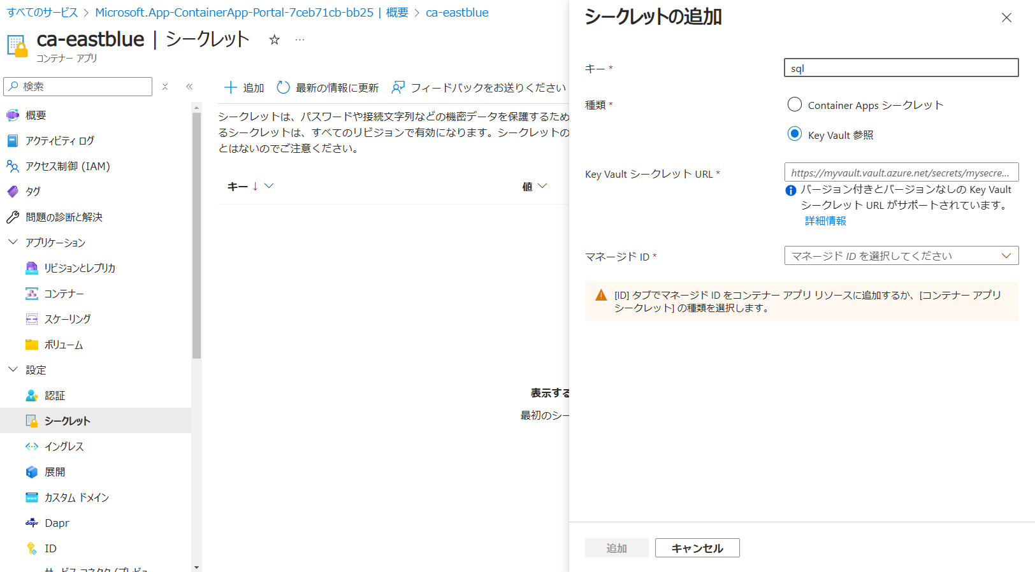
Task: Select the Key Vault 参照 radio button
Action: point(795,134)
